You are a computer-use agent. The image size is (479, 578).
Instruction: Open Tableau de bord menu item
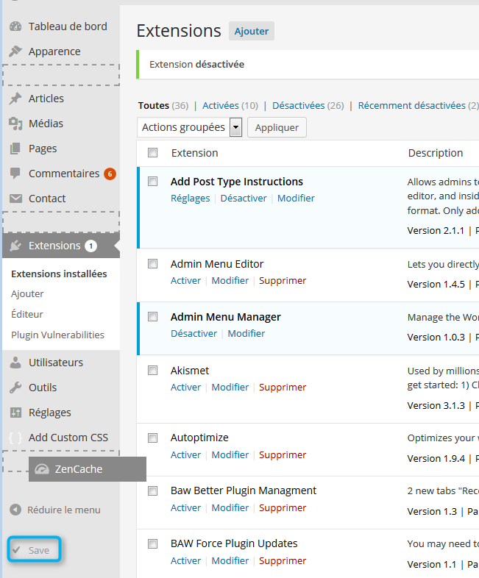61,26
